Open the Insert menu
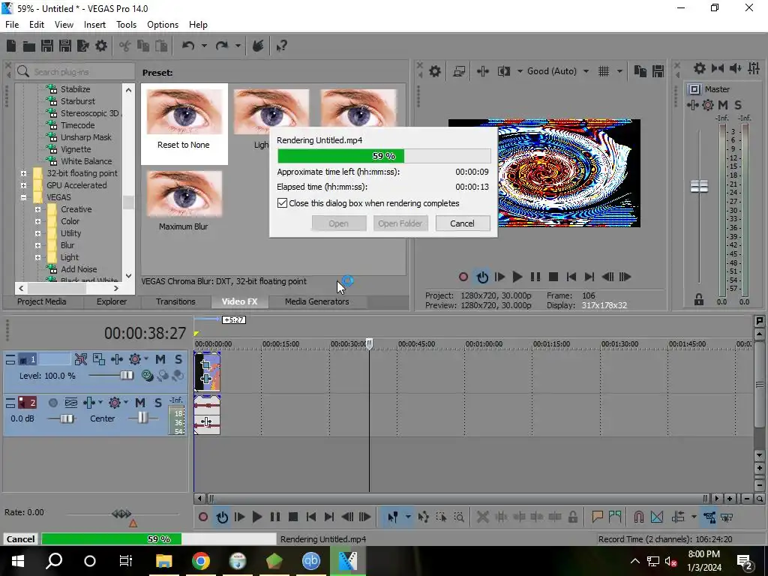 point(94,25)
